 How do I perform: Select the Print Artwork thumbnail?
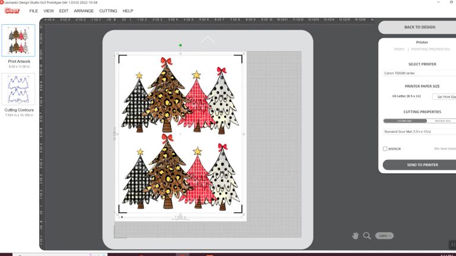(x=19, y=40)
